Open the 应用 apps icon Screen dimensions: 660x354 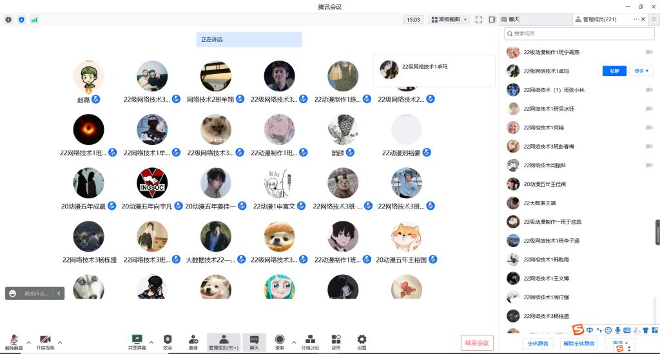pyautogui.click(x=336, y=341)
